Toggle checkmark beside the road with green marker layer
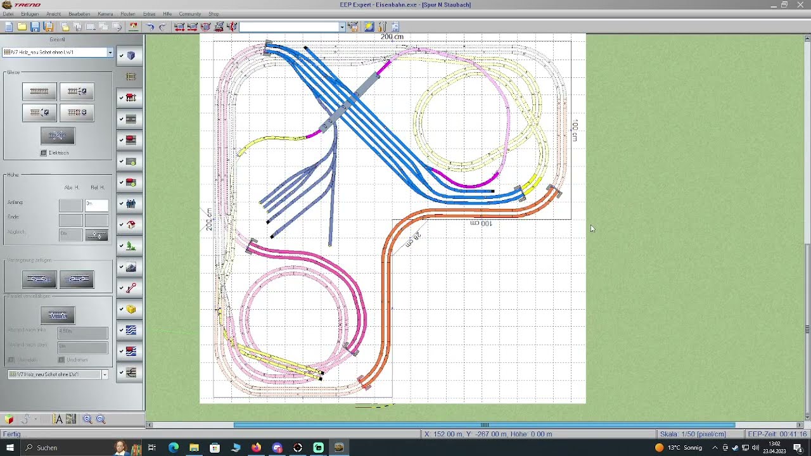 pos(121,161)
